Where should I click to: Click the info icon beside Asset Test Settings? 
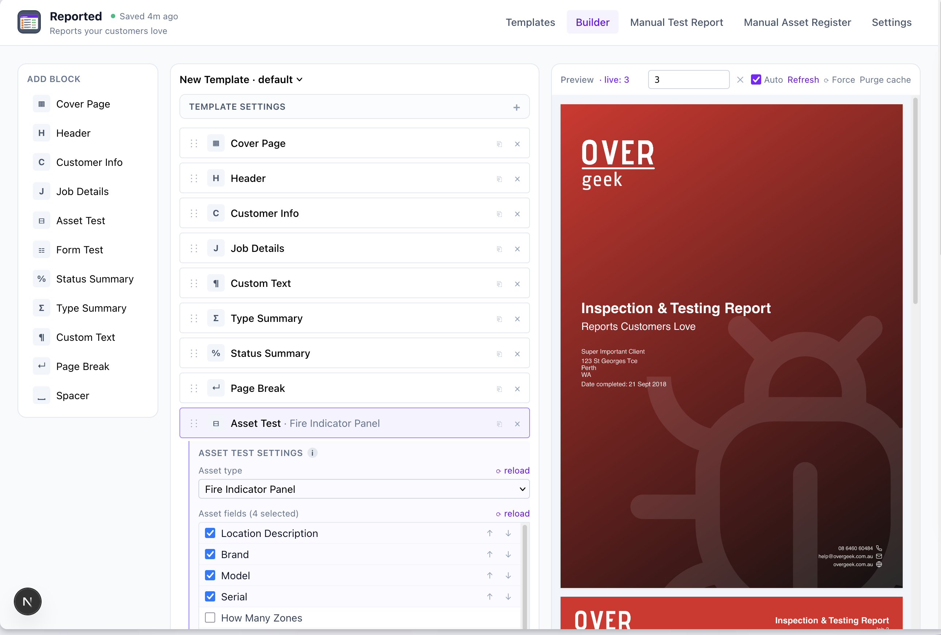point(312,453)
